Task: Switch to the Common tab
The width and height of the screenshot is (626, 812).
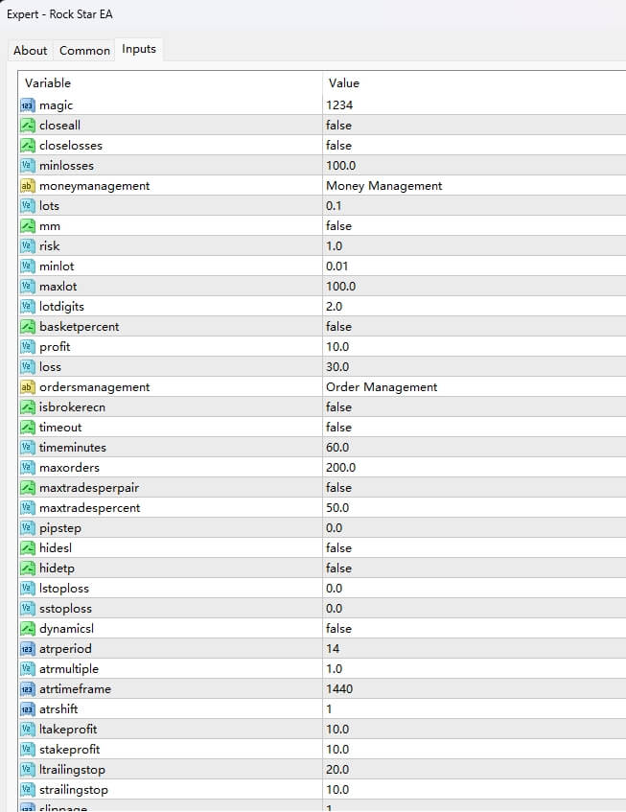Action: tap(84, 51)
